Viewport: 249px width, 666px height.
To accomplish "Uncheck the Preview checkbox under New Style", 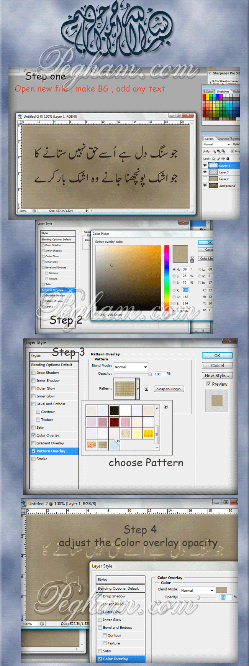I will (209, 384).
